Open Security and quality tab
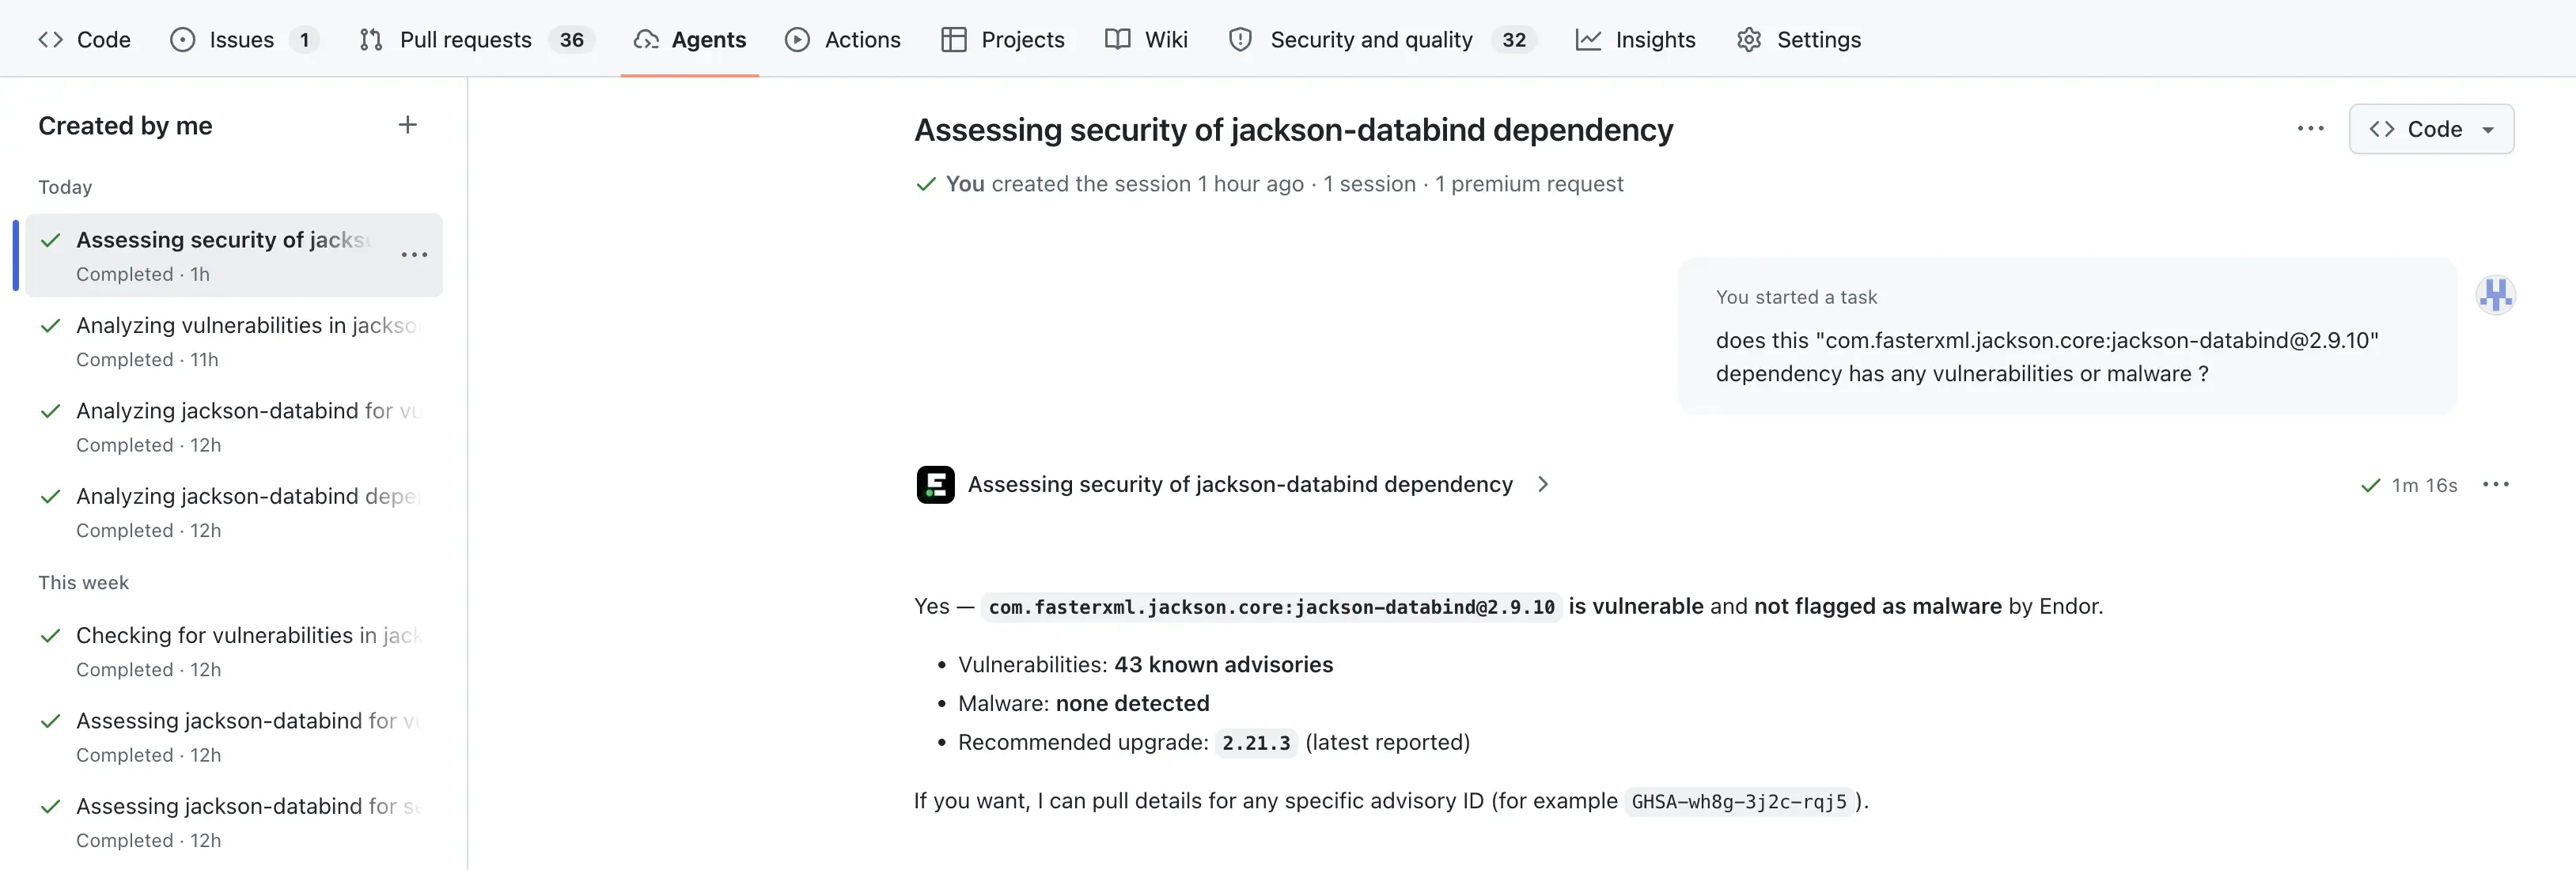This screenshot has width=2576, height=870. click(x=1381, y=39)
